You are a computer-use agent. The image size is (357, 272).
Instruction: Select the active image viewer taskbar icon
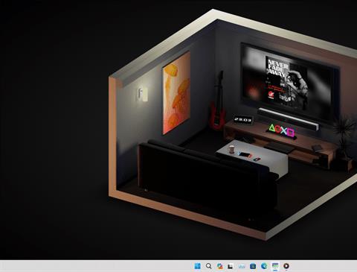[x=275, y=266]
